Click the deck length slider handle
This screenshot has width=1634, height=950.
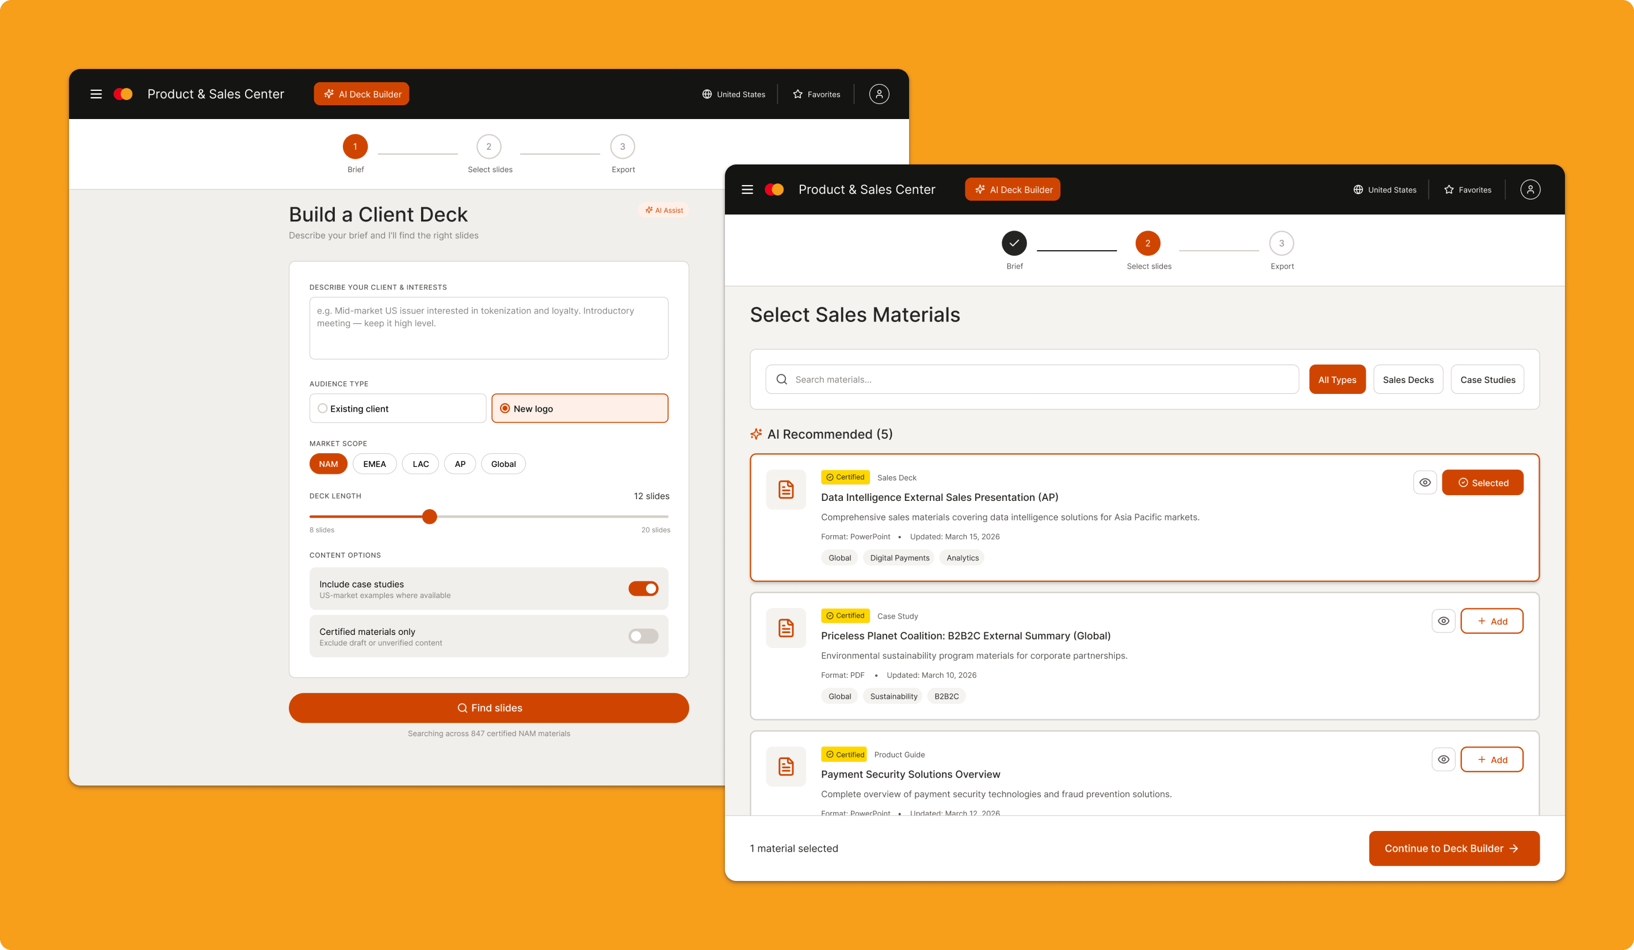(429, 516)
